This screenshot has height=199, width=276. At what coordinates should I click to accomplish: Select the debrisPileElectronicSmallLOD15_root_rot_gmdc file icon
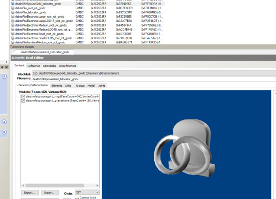[x=13, y=38]
